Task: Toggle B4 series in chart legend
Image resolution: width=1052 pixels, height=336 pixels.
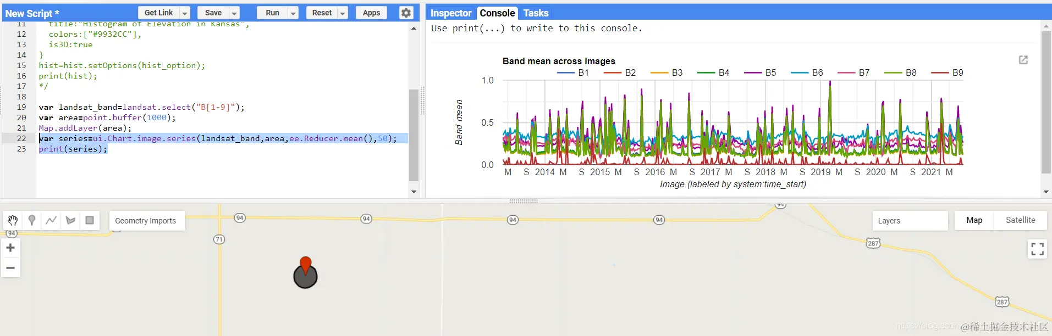Action: pyautogui.click(x=713, y=72)
